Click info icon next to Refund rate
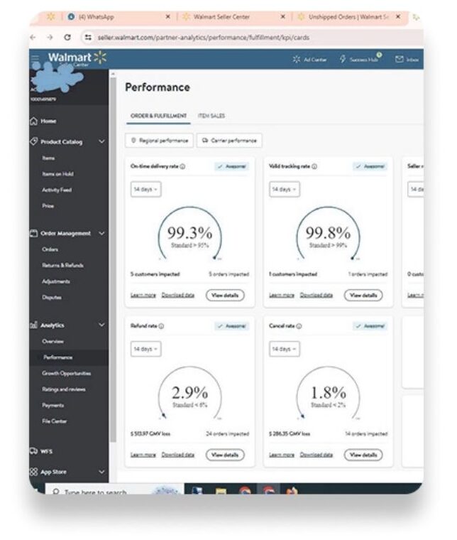Viewport: 457px width, 540px height. (161, 326)
